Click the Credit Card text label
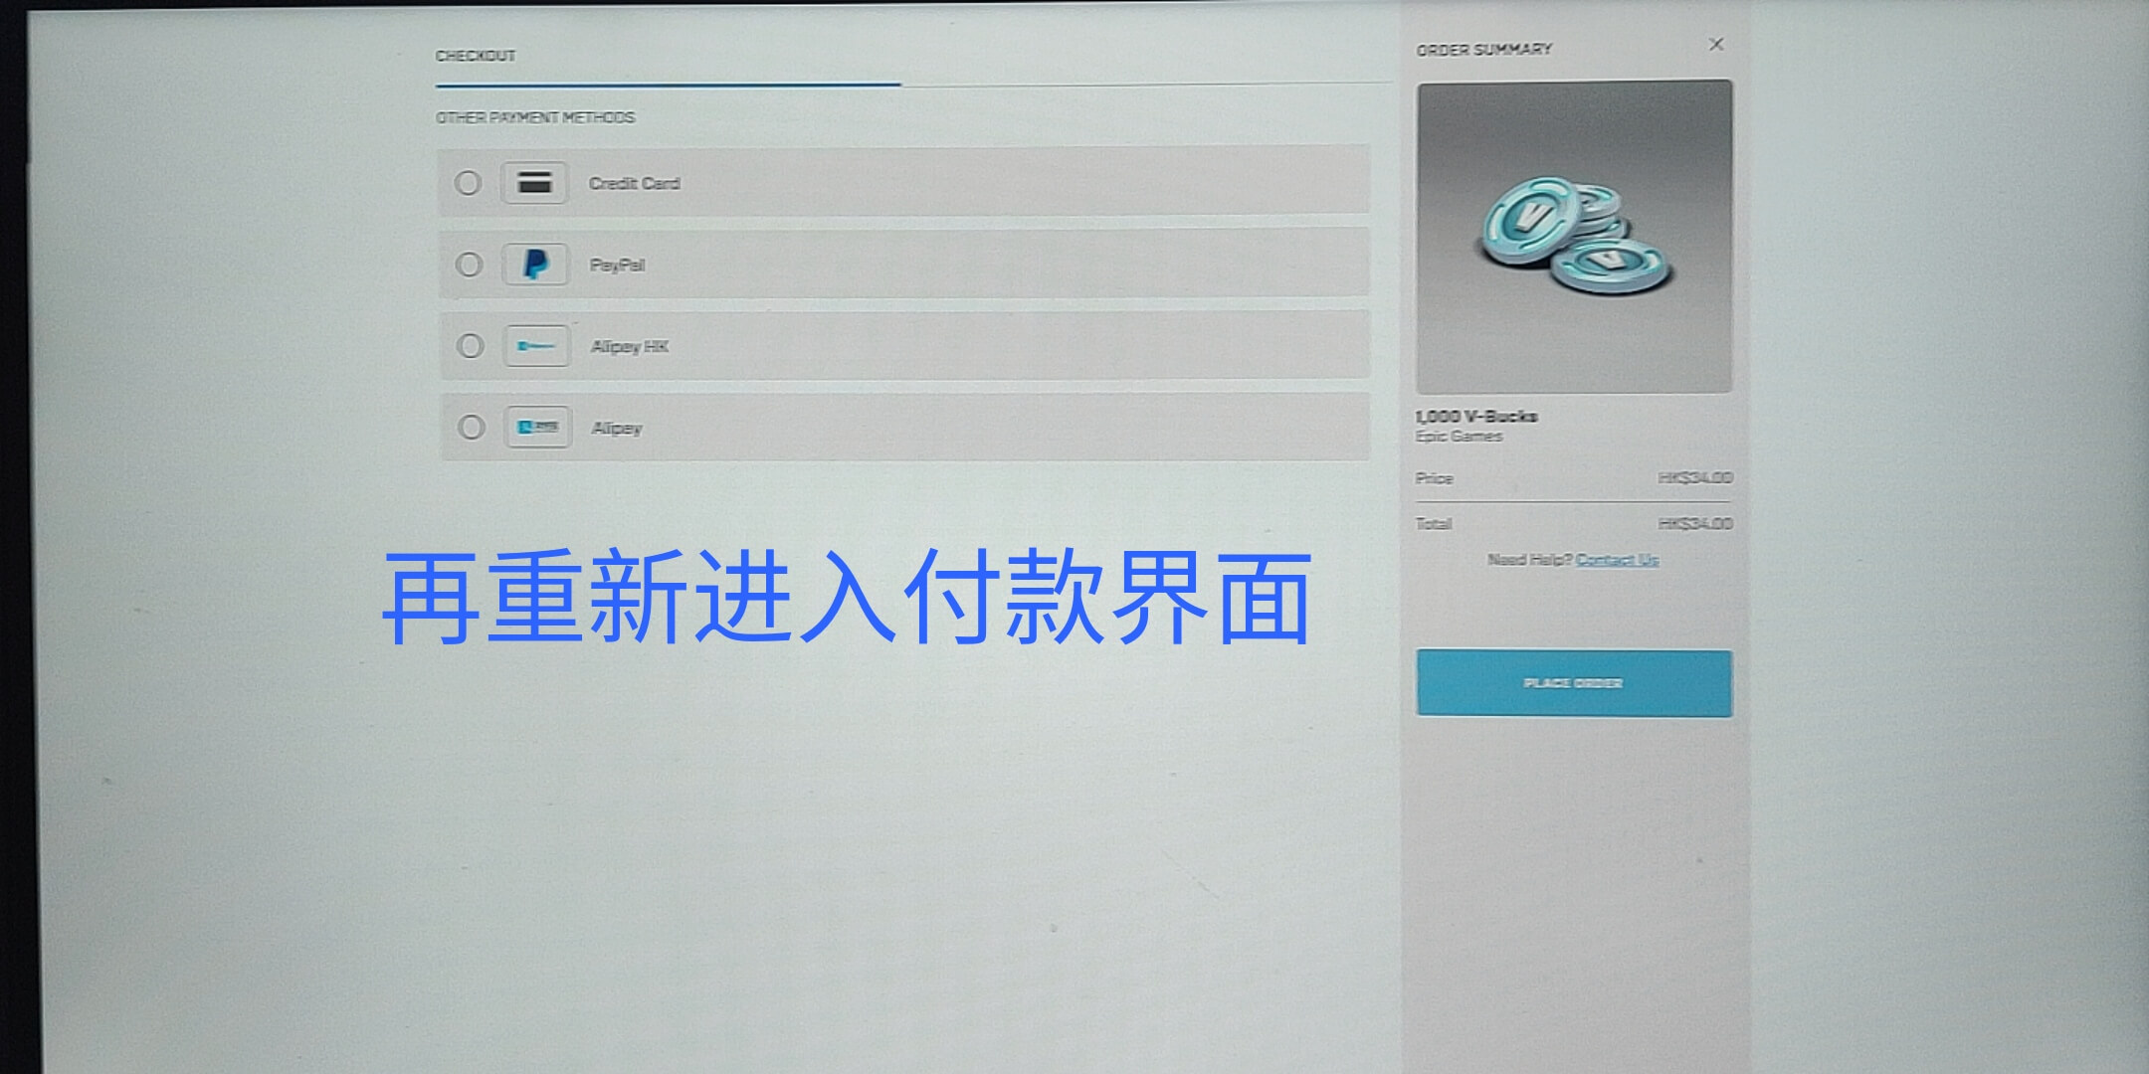The image size is (2149, 1074). [634, 184]
